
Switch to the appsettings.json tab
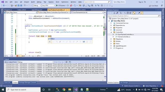37,10
